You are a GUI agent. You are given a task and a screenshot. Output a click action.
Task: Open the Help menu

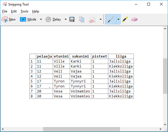[36, 11]
